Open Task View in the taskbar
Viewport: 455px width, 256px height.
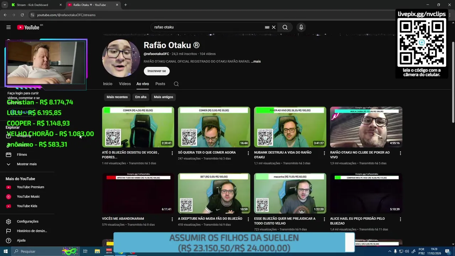click(x=85, y=251)
